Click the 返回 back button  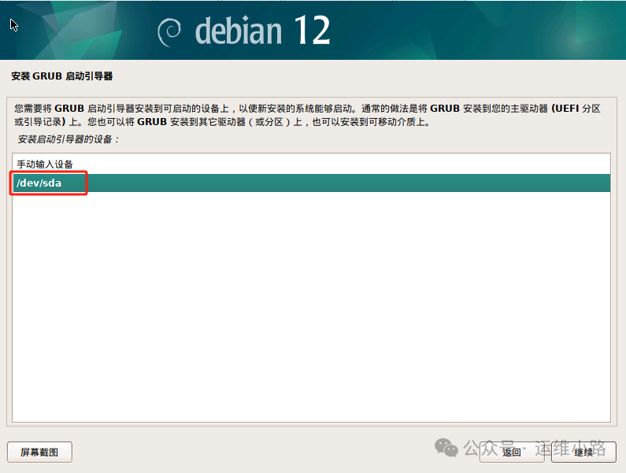(x=512, y=452)
